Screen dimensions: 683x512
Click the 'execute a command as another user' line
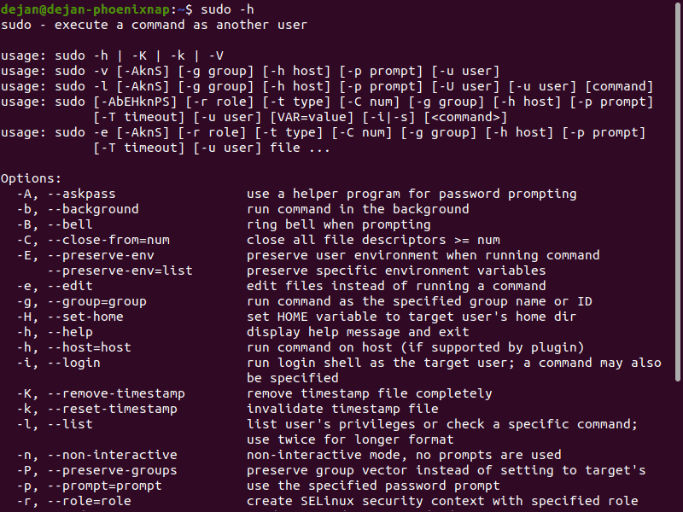click(x=154, y=25)
